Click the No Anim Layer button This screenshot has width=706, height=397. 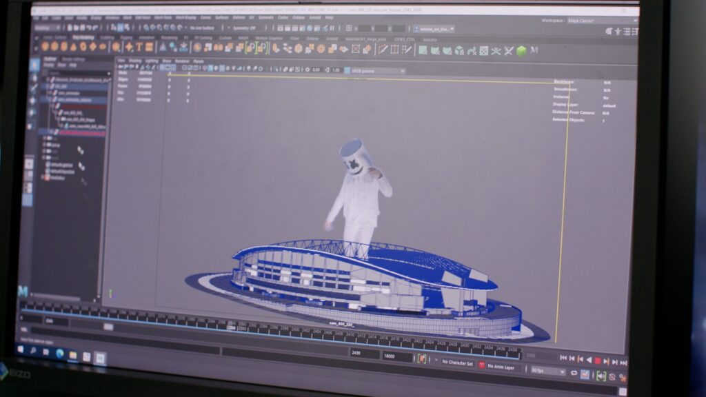(501, 367)
